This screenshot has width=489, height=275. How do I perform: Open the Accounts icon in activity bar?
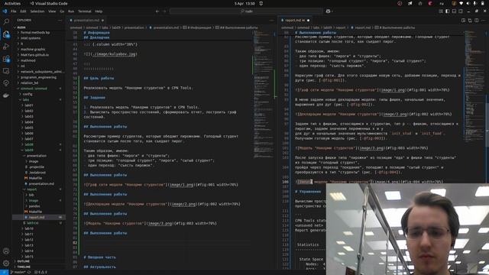(x=6, y=251)
